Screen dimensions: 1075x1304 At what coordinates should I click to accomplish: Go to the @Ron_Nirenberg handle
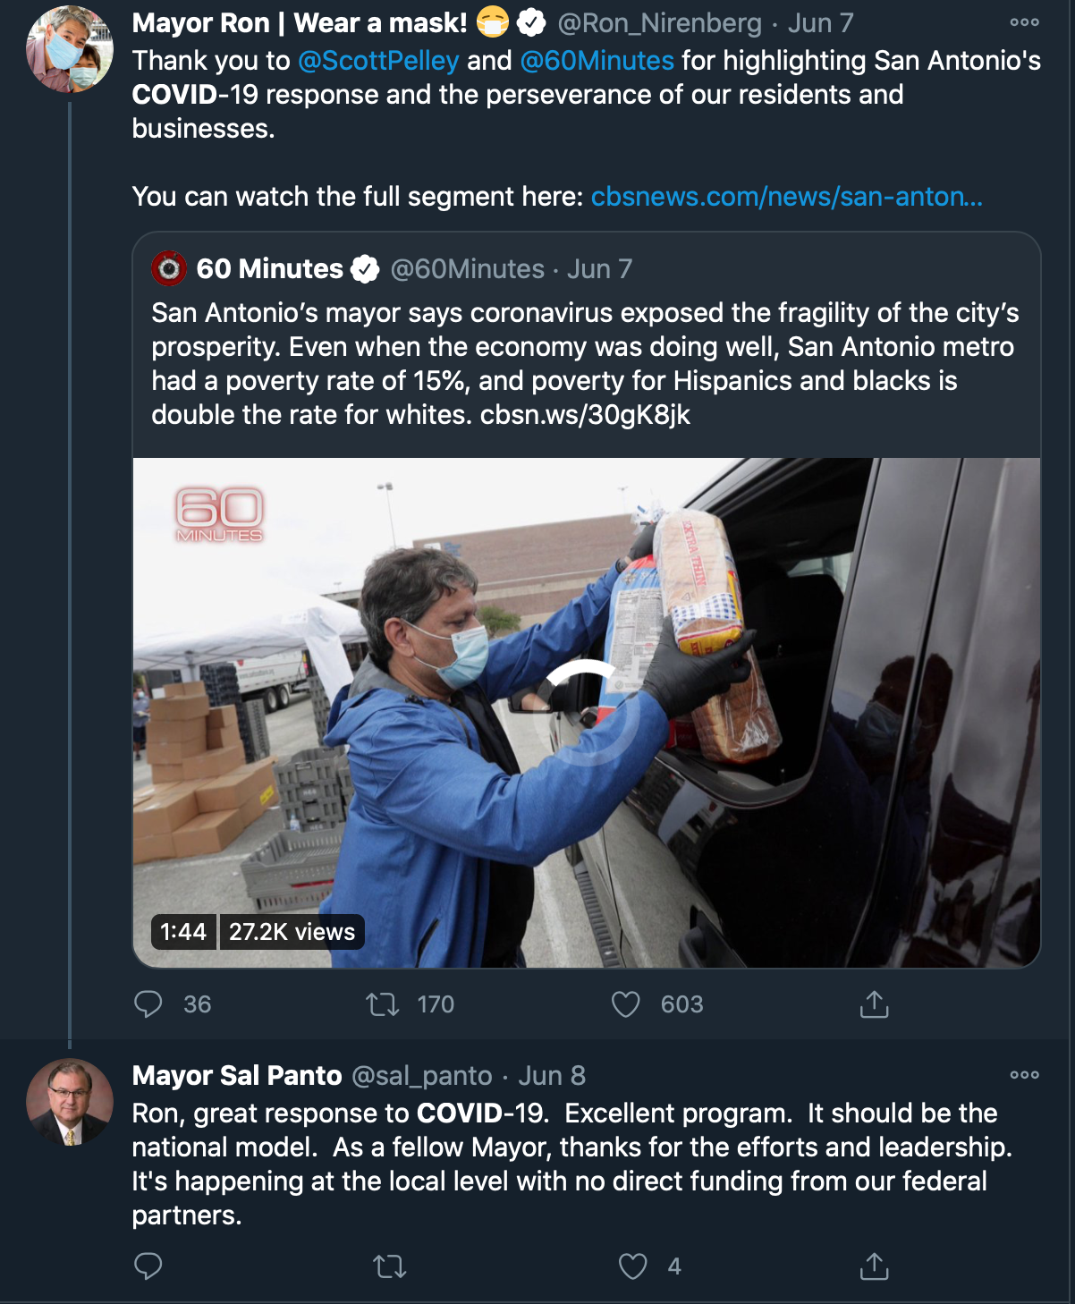click(659, 23)
